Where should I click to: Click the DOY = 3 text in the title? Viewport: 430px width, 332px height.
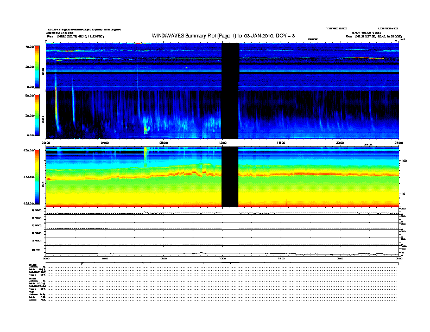(286, 36)
